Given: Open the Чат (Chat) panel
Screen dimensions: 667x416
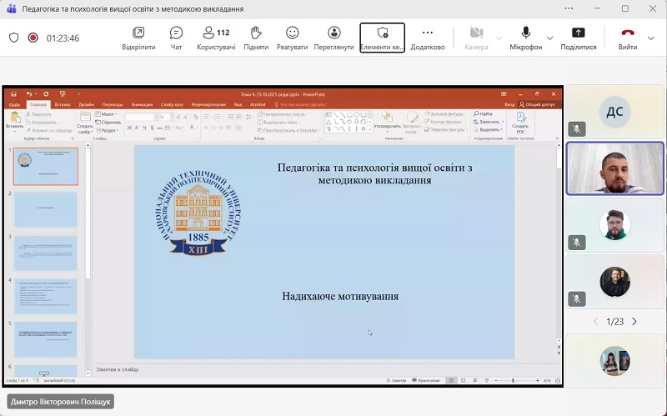Looking at the screenshot, I should click(176, 38).
